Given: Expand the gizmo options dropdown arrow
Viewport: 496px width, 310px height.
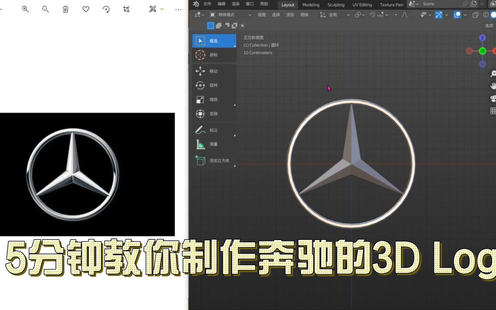Looking at the screenshot, I should (x=447, y=15).
